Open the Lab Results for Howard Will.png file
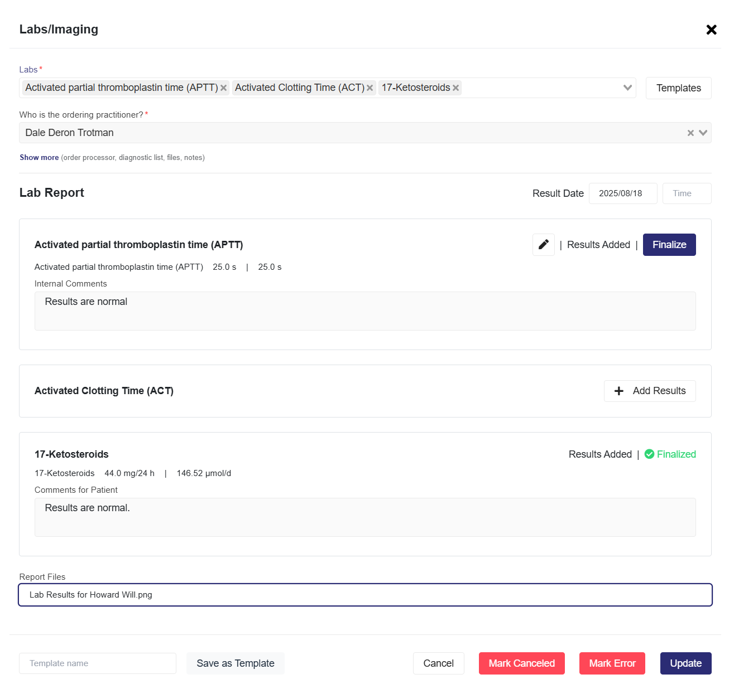 (91, 595)
